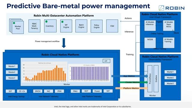This screenshot has height=108, width=192.
Task: Select the IMT box
Action: [x=108, y=91]
